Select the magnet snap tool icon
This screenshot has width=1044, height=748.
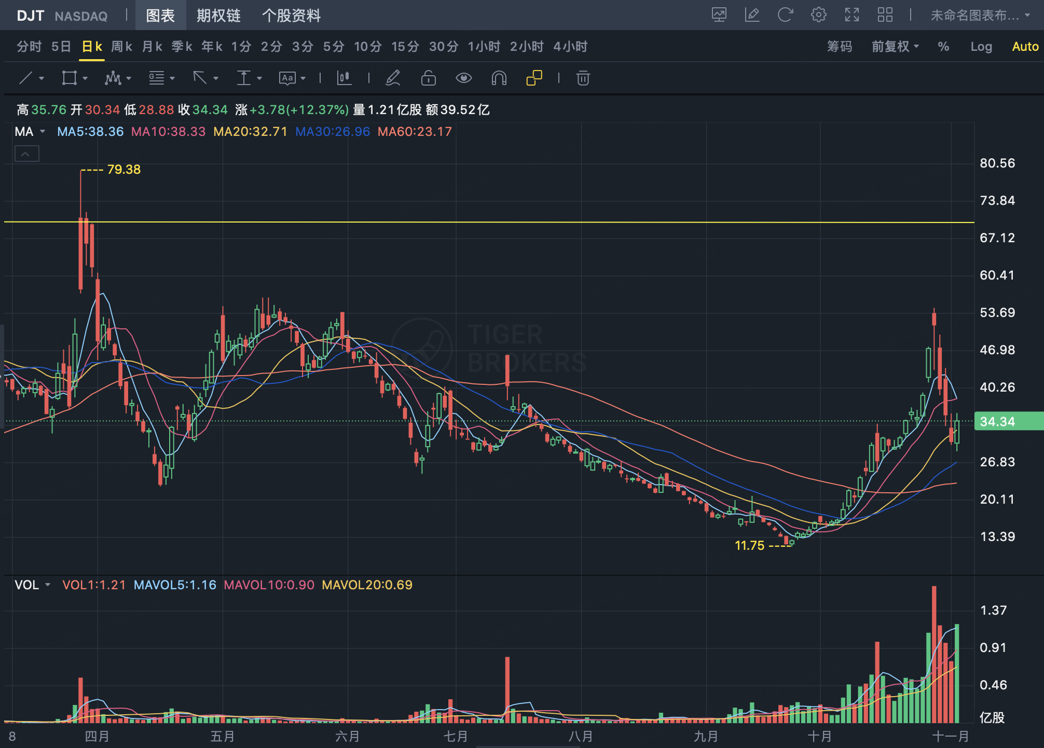click(499, 78)
